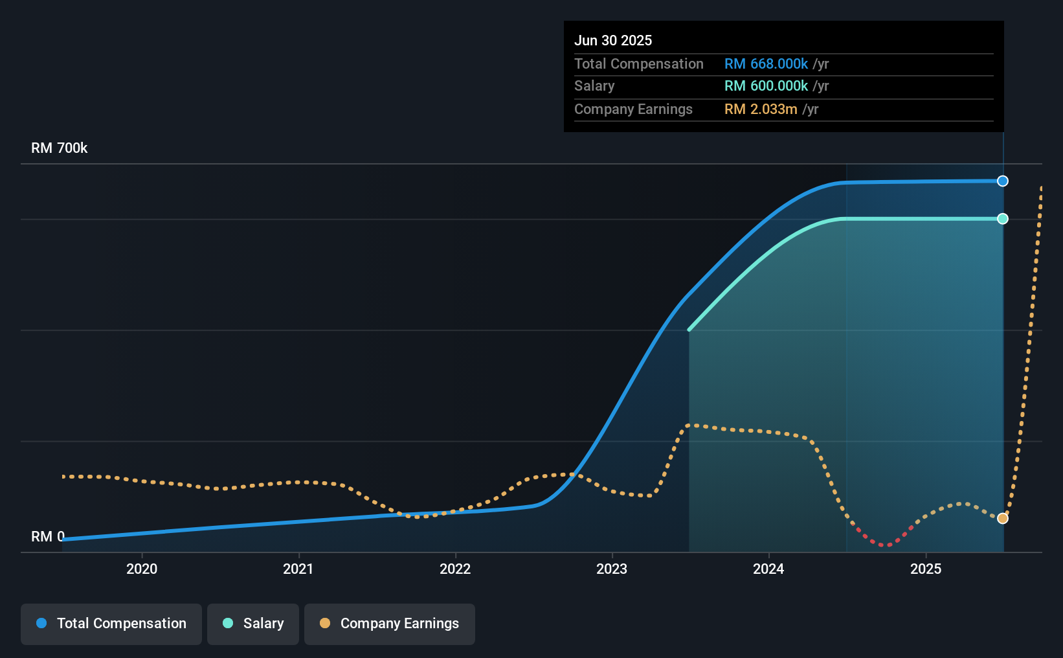The image size is (1063, 658).
Task: Click the 2020 x-axis label
Action: 142,569
